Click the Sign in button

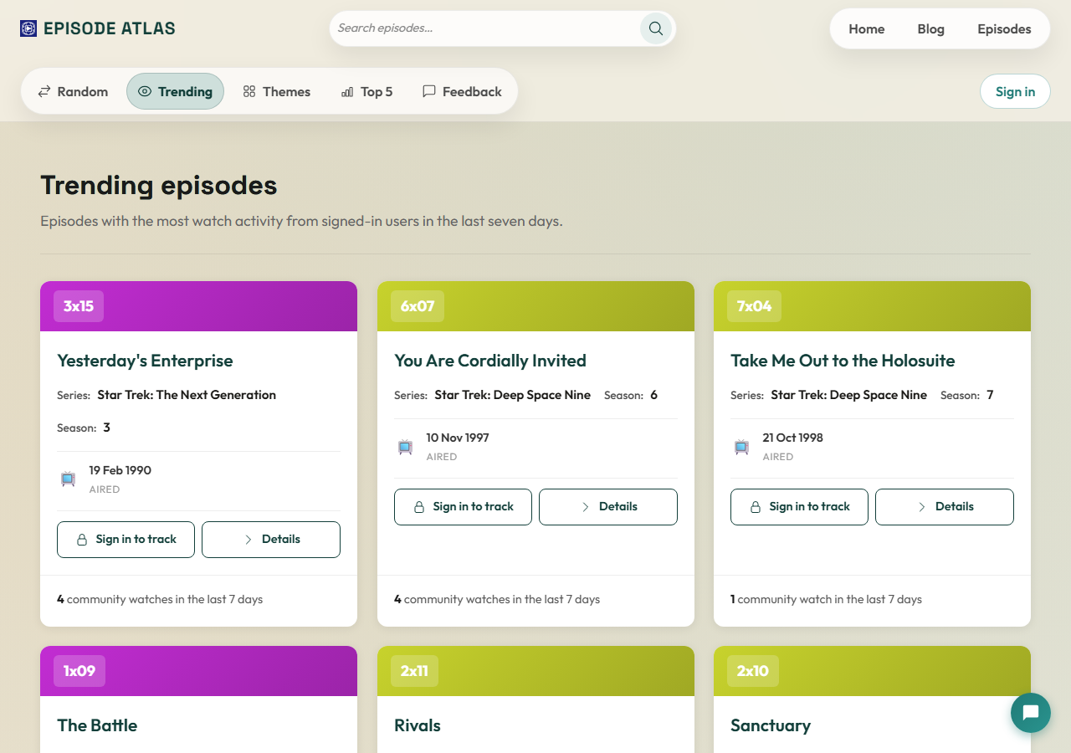(1015, 92)
